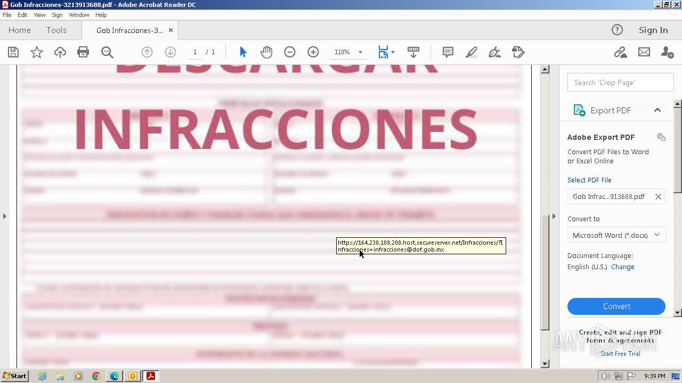
Task: Click the page number input box
Action: [x=195, y=52]
